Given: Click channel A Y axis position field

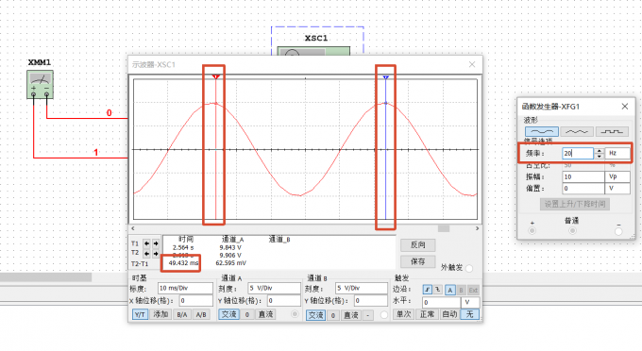Looking at the screenshot, I should (x=284, y=300).
